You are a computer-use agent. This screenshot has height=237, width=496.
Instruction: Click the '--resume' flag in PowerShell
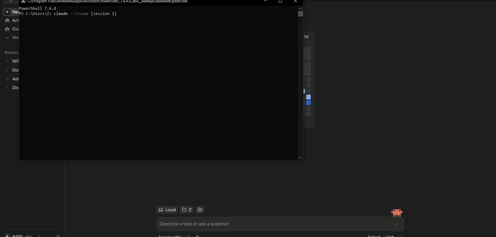click(x=79, y=14)
